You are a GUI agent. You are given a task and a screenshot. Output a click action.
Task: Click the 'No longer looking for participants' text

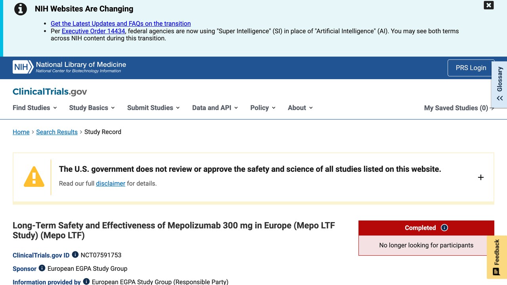tap(426, 245)
